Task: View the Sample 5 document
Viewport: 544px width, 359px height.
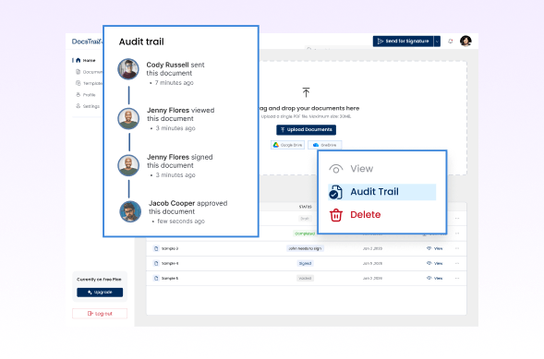Action: (434, 279)
